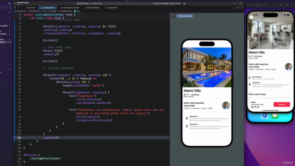Go forward in editor history
The height and width of the screenshot is (166, 295).
coord(21,8)
